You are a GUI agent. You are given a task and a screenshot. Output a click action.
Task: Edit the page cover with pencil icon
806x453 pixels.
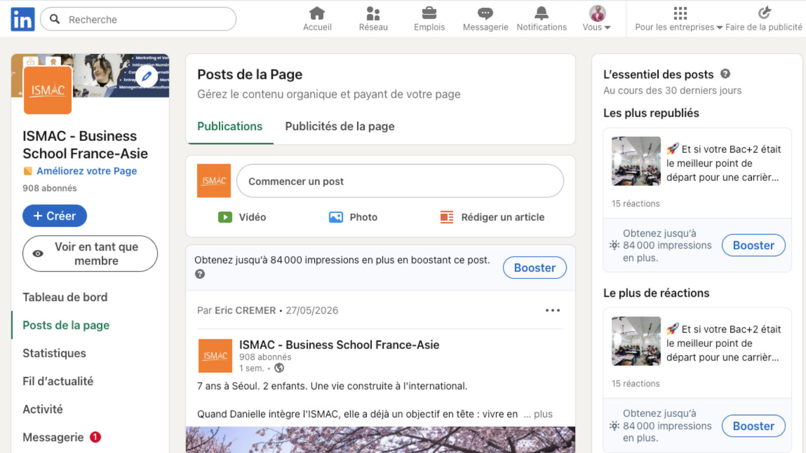tap(147, 77)
